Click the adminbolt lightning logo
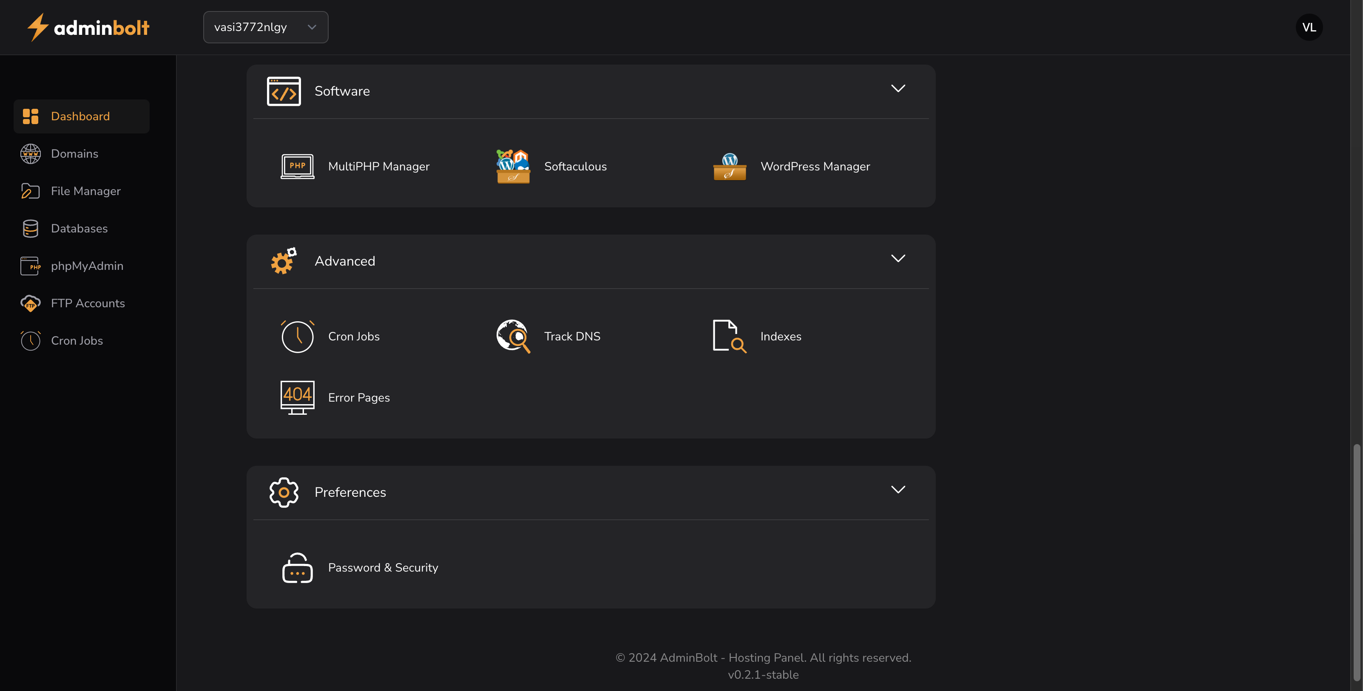1363x691 pixels. coord(37,27)
